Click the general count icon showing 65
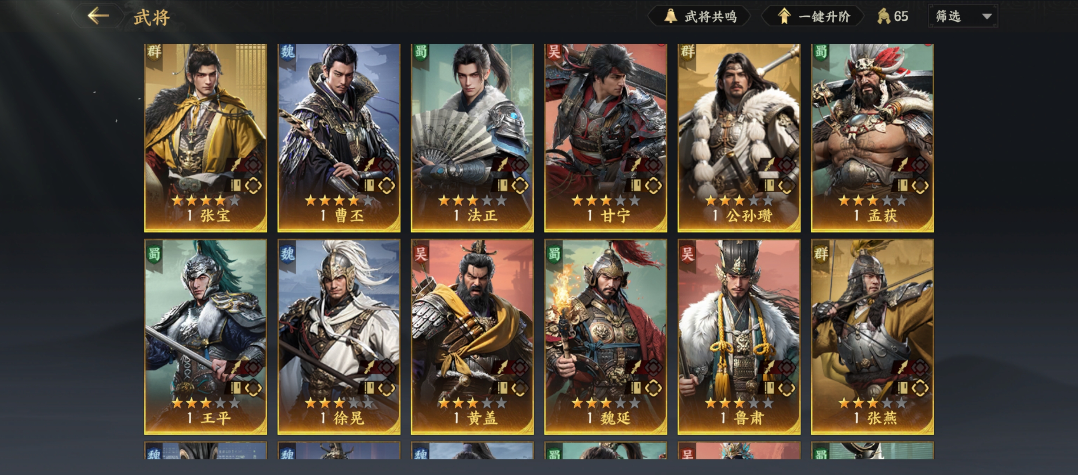Viewport: 1078px width, 475px height. point(884,16)
